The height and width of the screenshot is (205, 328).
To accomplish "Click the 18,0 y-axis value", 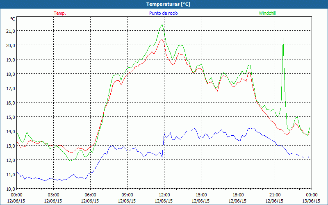I will 11,74.
